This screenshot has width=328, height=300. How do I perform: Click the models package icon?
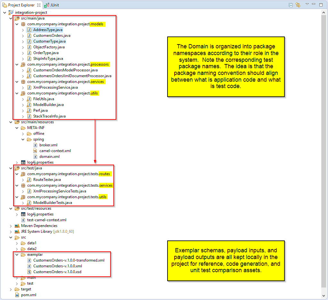tap(23, 24)
